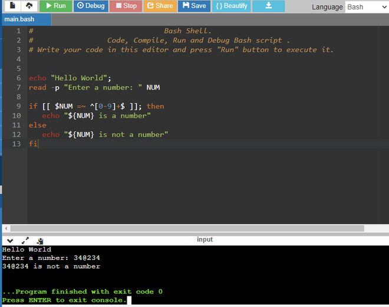Click the upload file icon
The image size is (389, 307).
point(29,6)
